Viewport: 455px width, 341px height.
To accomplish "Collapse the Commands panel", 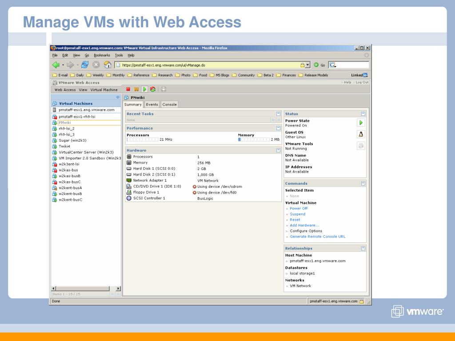I will tap(363, 183).
